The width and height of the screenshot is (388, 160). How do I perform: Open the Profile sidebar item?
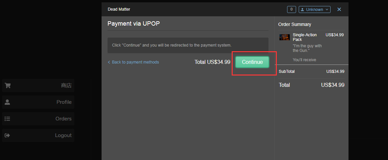coord(38,102)
